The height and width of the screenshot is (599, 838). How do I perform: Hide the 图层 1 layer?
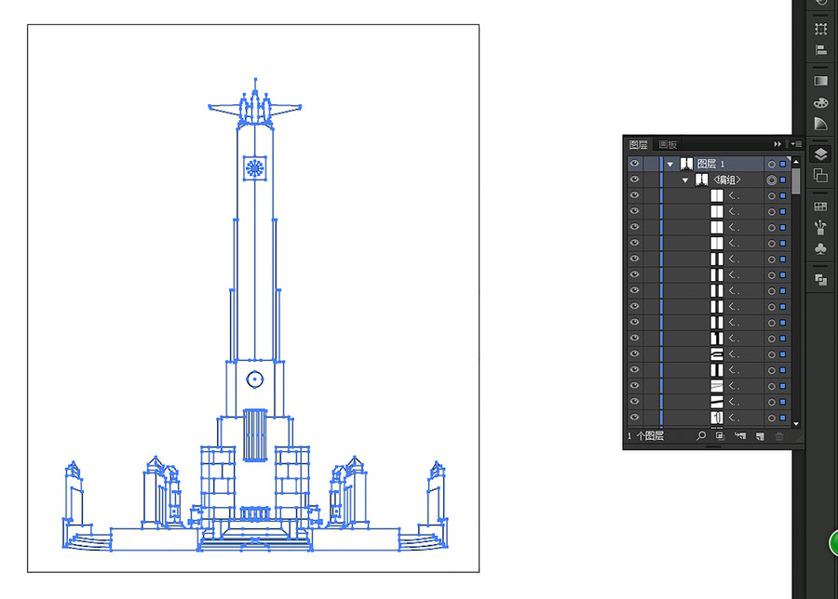(x=634, y=164)
